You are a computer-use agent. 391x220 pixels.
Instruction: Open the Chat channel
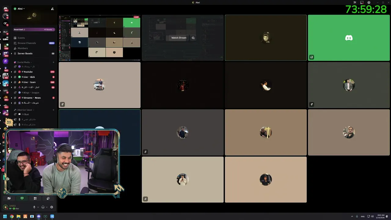coord(34,114)
